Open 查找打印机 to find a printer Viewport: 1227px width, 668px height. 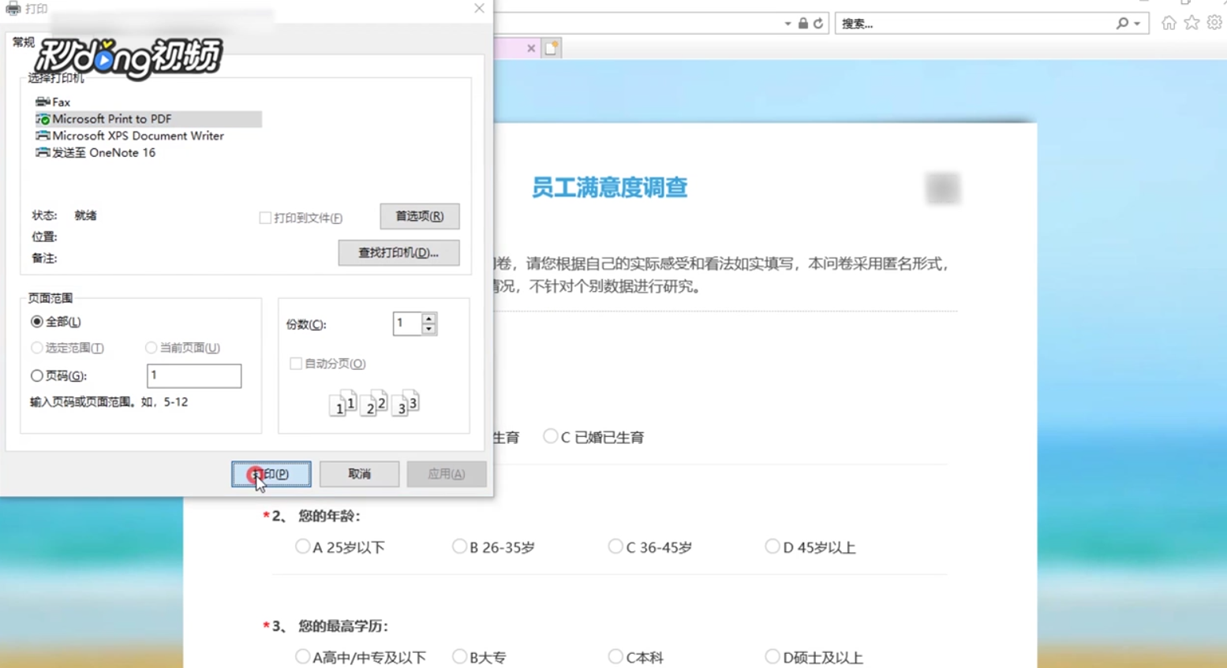click(398, 252)
